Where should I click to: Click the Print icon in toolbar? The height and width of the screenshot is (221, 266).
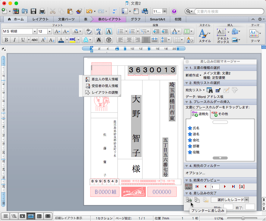point(42,11)
